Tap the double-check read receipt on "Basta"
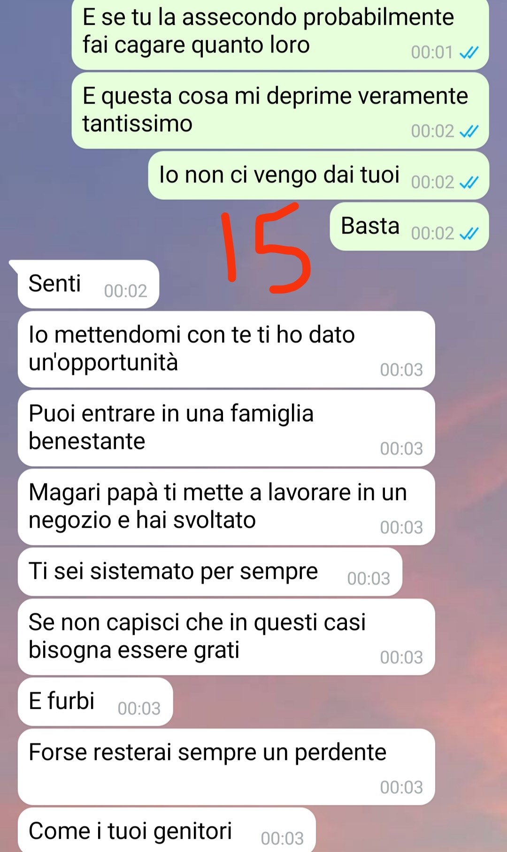The height and width of the screenshot is (852, 507). click(469, 233)
